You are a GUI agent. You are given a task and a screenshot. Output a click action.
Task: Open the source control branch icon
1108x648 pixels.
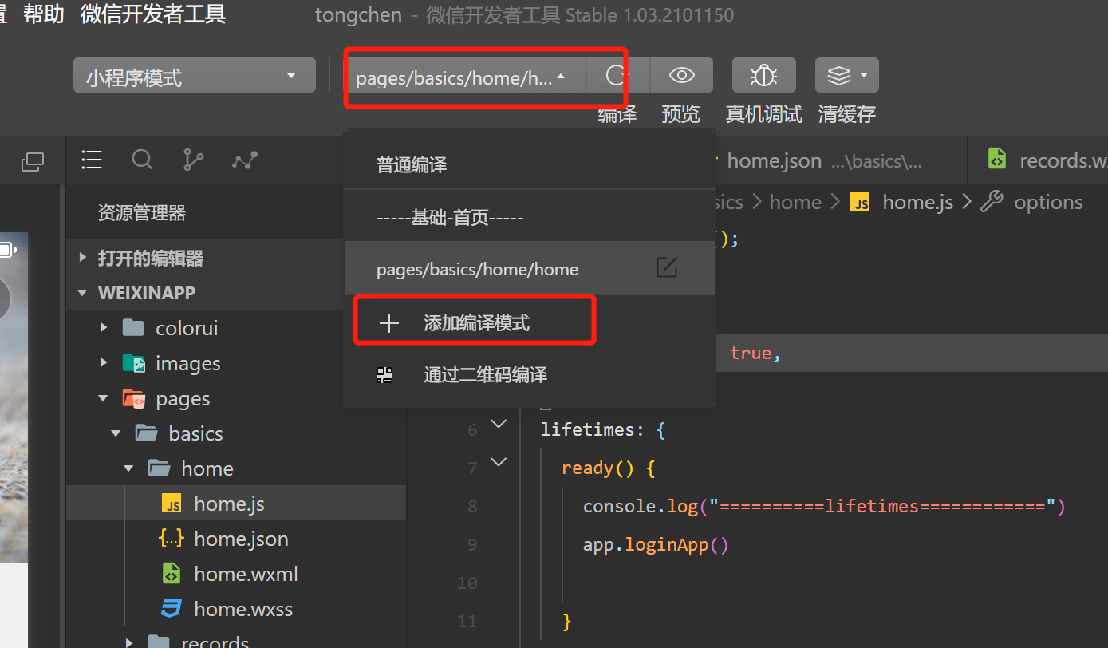pyautogui.click(x=193, y=160)
